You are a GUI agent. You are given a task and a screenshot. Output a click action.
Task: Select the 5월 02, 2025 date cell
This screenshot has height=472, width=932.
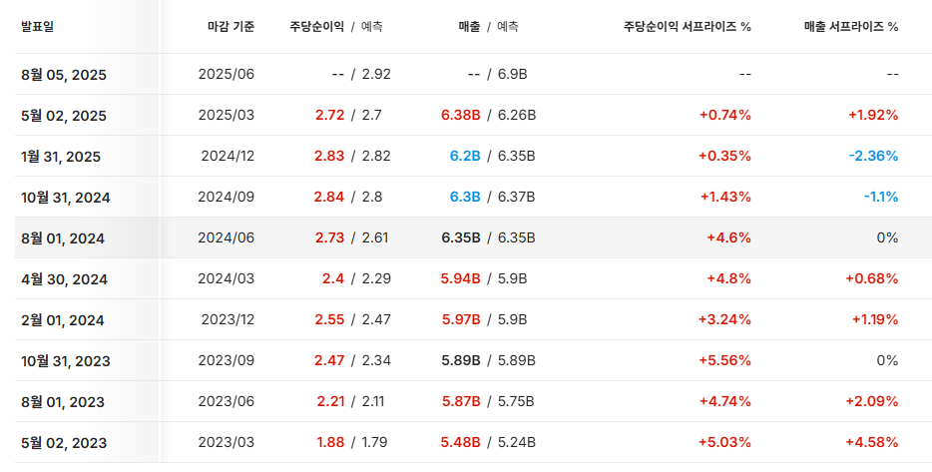pyautogui.click(x=64, y=116)
